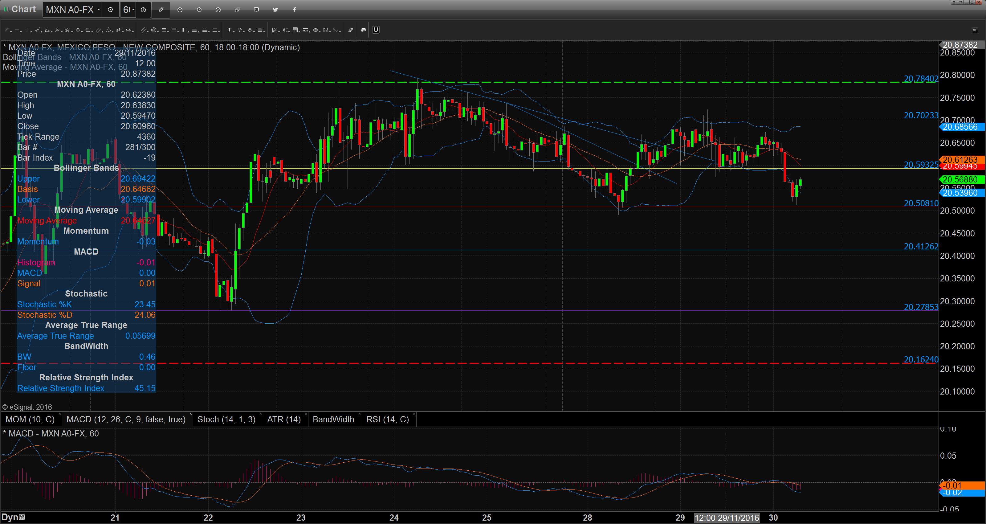Close the RSI (14, C) tab

(x=414, y=415)
